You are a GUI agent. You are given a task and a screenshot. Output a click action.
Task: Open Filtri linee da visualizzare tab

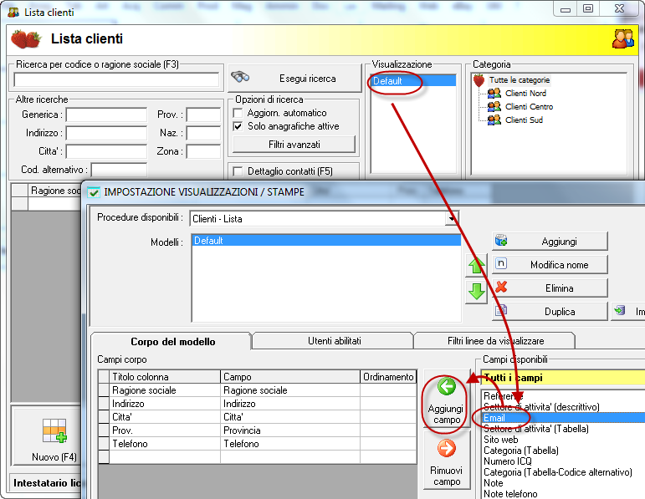click(x=495, y=341)
